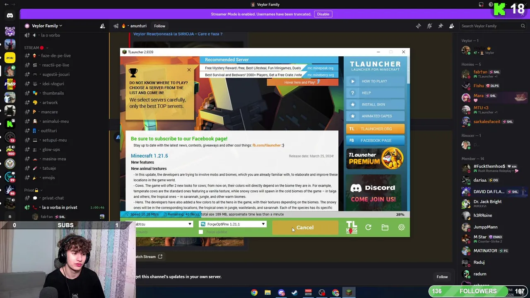This screenshot has height=298, width=530.
Task: Open ANIMATED CAPES menu item
Action: pyautogui.click(x=375, y=116)
